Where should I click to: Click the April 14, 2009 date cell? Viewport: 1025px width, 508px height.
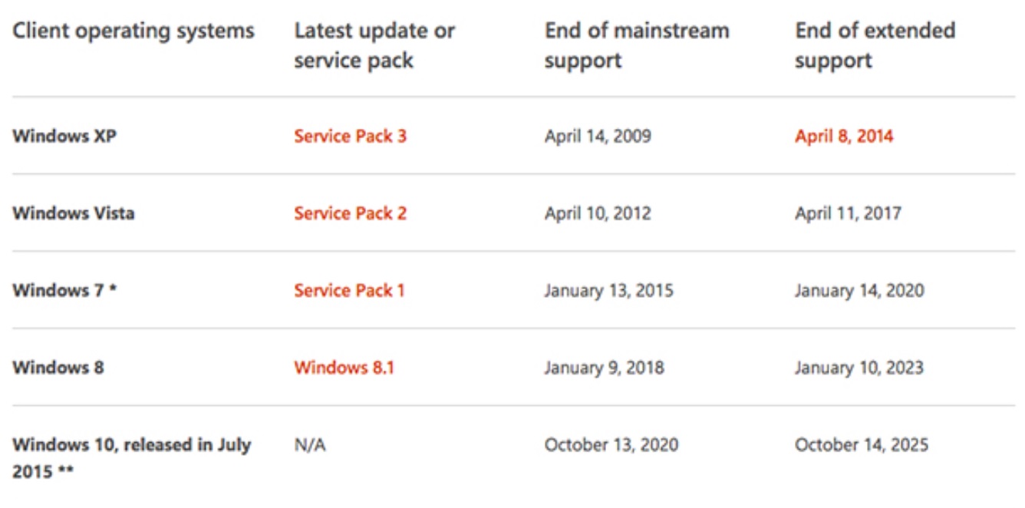click(x=598, y=137)
